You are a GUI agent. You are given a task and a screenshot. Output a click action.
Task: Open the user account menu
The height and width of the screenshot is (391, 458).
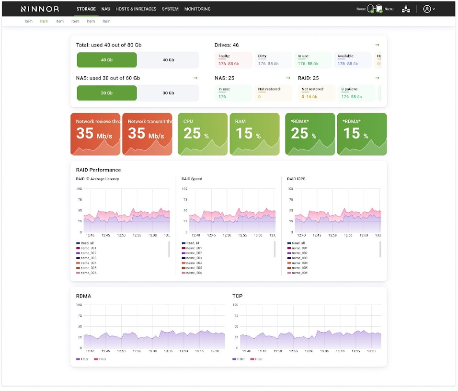click(x=429, y=9)
